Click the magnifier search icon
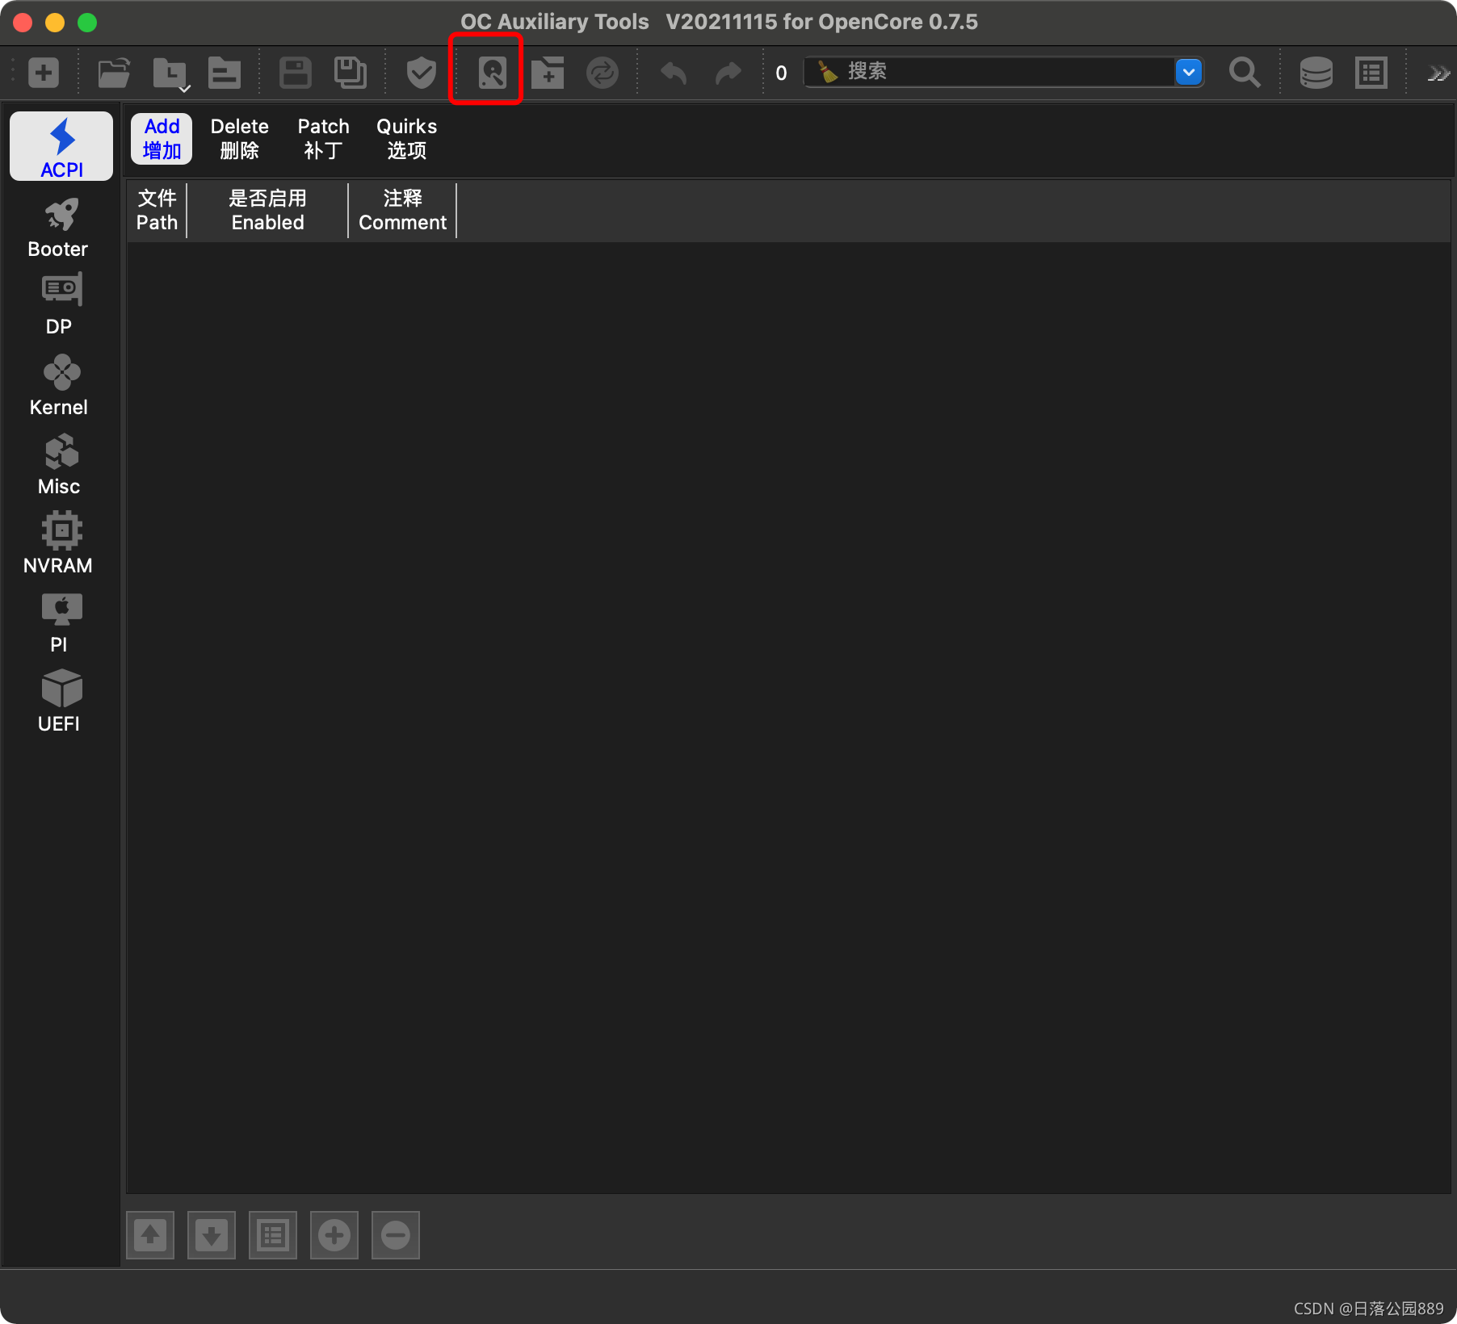The height and width of the screenshot is (1324, 1457). (x=1245, y=73)
